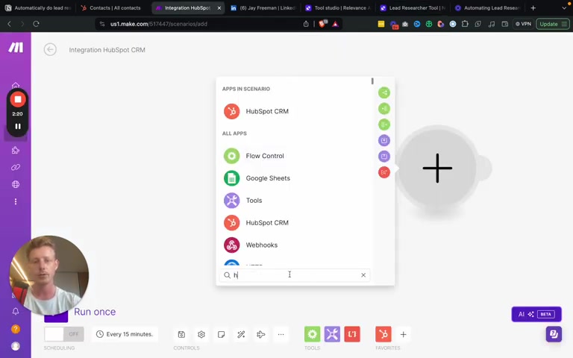Click the Save scenario disk icon
Image resolution: width=573 pixels, height=358 pixels.
click(181, 334)
